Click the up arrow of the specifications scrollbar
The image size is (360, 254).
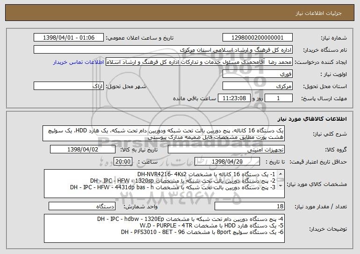click(x=281, y=174)
